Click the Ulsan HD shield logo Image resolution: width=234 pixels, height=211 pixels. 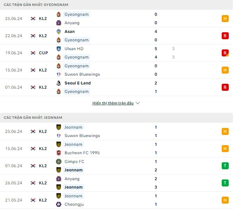pos(59,49)
